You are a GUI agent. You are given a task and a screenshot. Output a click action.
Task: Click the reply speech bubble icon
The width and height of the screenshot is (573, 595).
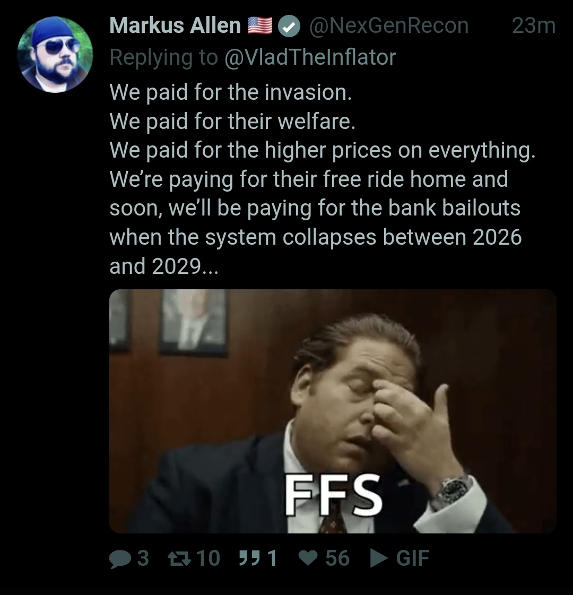pos(120,559)
